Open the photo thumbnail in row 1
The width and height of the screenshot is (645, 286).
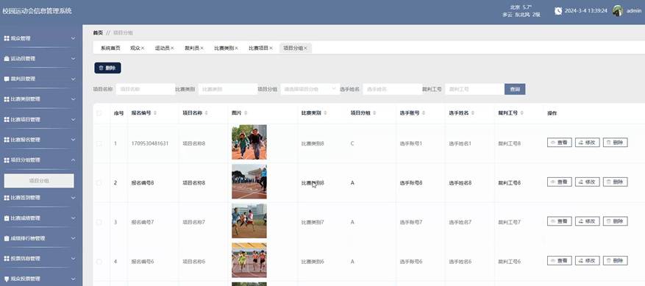pos(249,142)
